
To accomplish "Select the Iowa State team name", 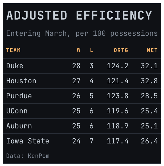I will (x=28, y=141).
